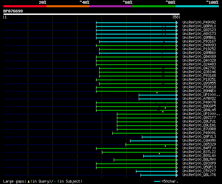Click the green ~80% legend segment
The height and width of the screenshot is (184, 222).
(x=154, y=6)
